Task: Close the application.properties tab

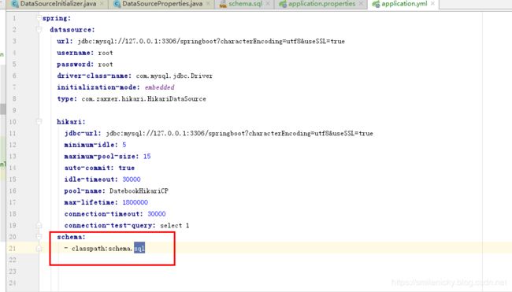Action: click(x=361, y=4)
